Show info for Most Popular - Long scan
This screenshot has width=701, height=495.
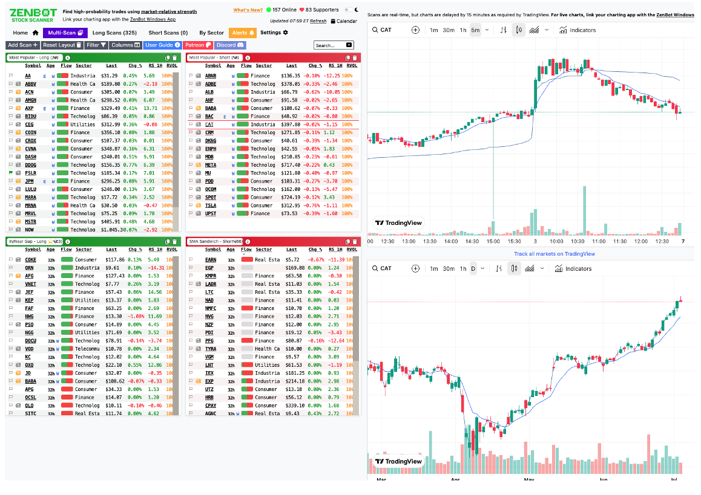(68, 57)
